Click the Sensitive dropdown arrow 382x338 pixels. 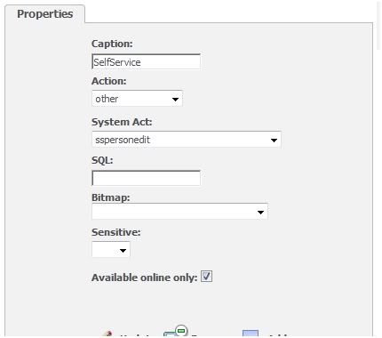123,250
